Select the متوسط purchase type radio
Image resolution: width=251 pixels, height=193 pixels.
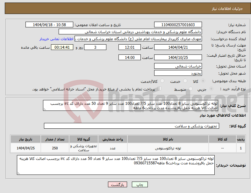click(190, 89)
